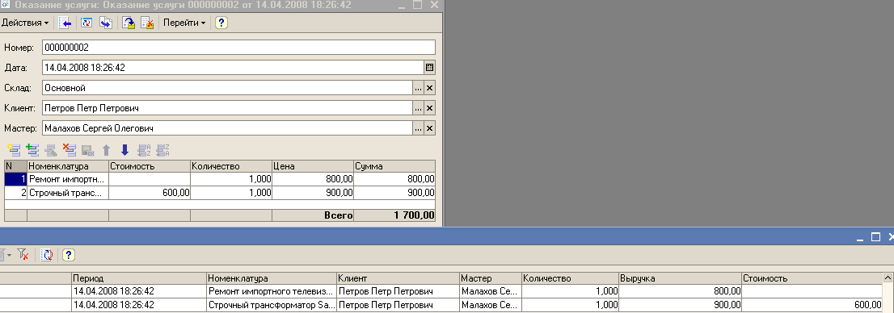Select row 2 Строчный транс... cell
The image size is (894, 313).
pos(68,193)
